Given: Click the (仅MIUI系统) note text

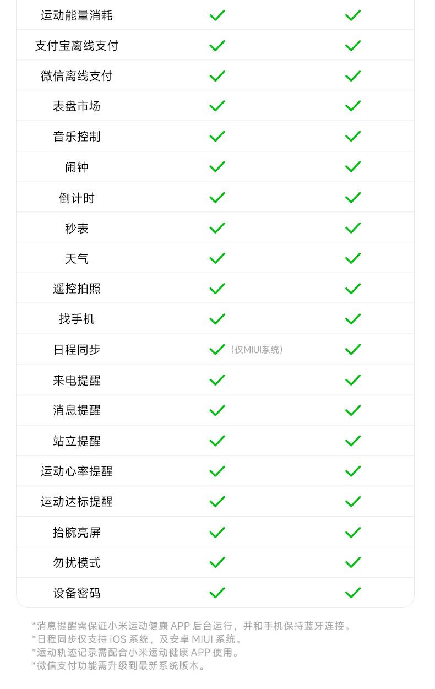Looking at the screenshot, I should click(257, 350).
